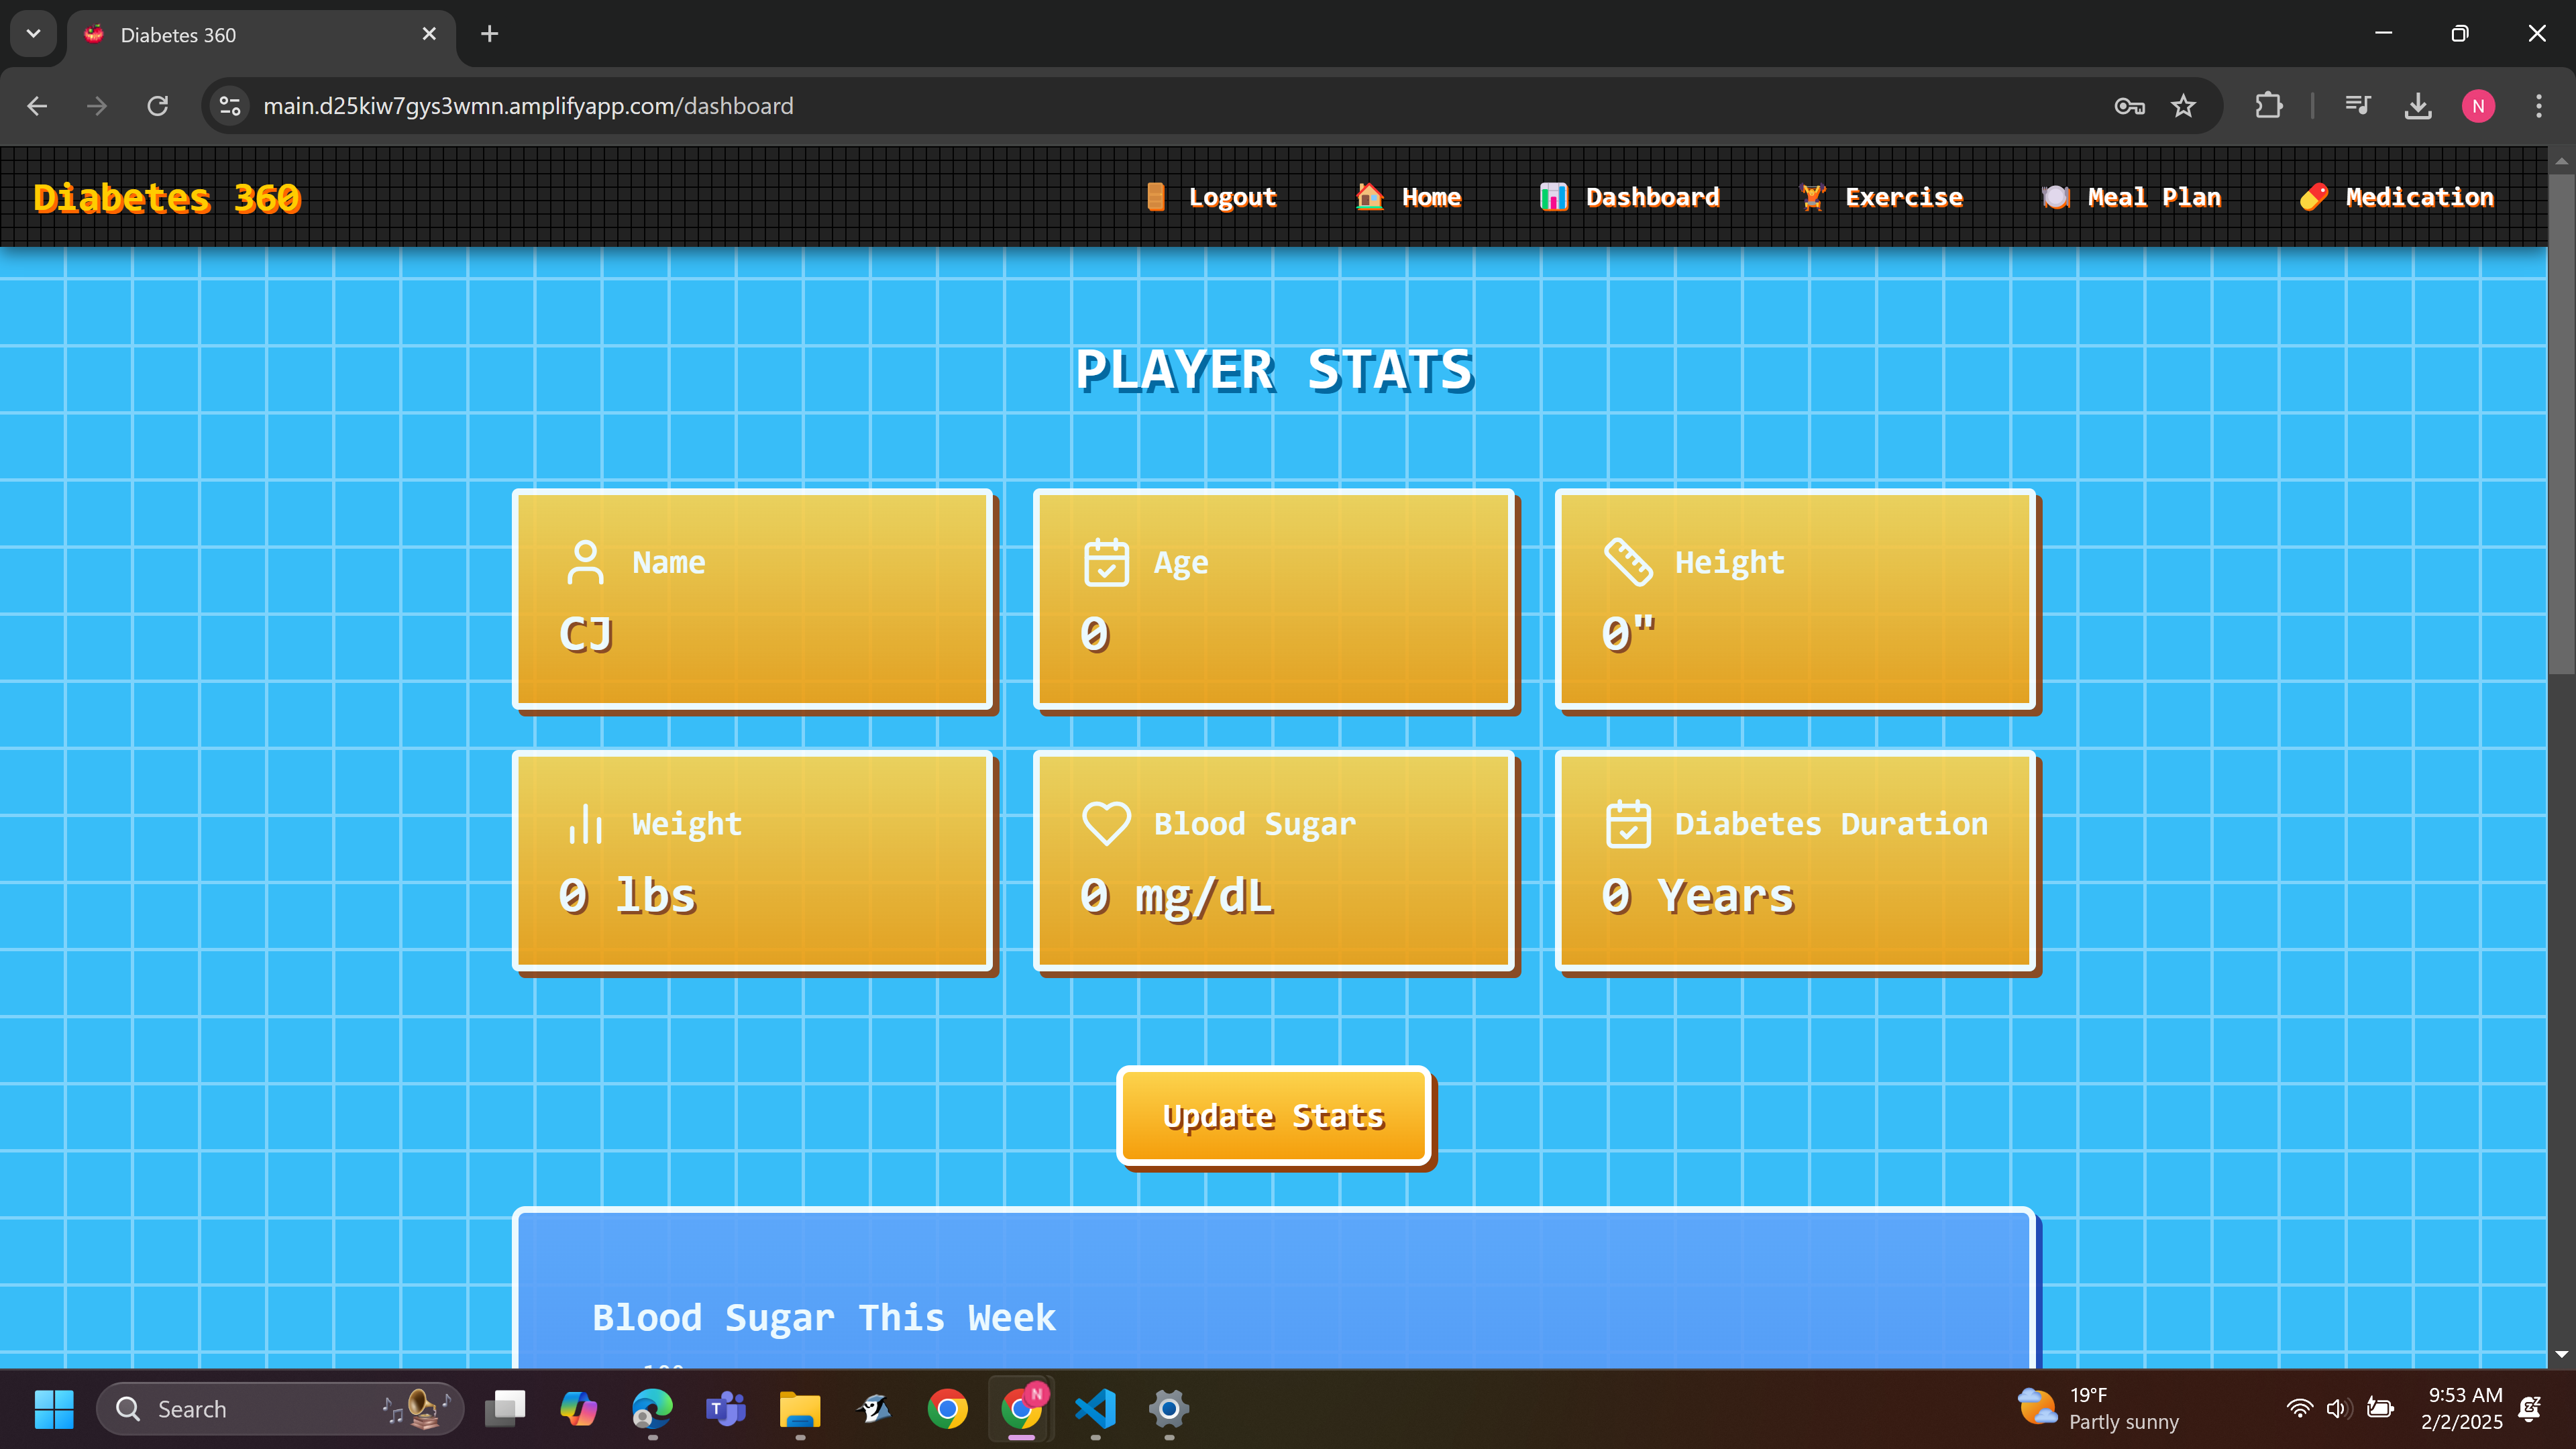Viewport: 2576px width, 1449px height.
Task: Click the Exercise weightlifter icon
Action: point(1812,197)
